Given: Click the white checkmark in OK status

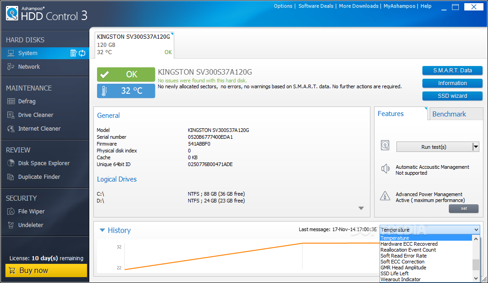Looking at the screenshot, I should (105, 75).
